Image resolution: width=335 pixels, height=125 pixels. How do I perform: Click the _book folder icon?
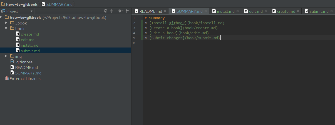pos(12,23)
